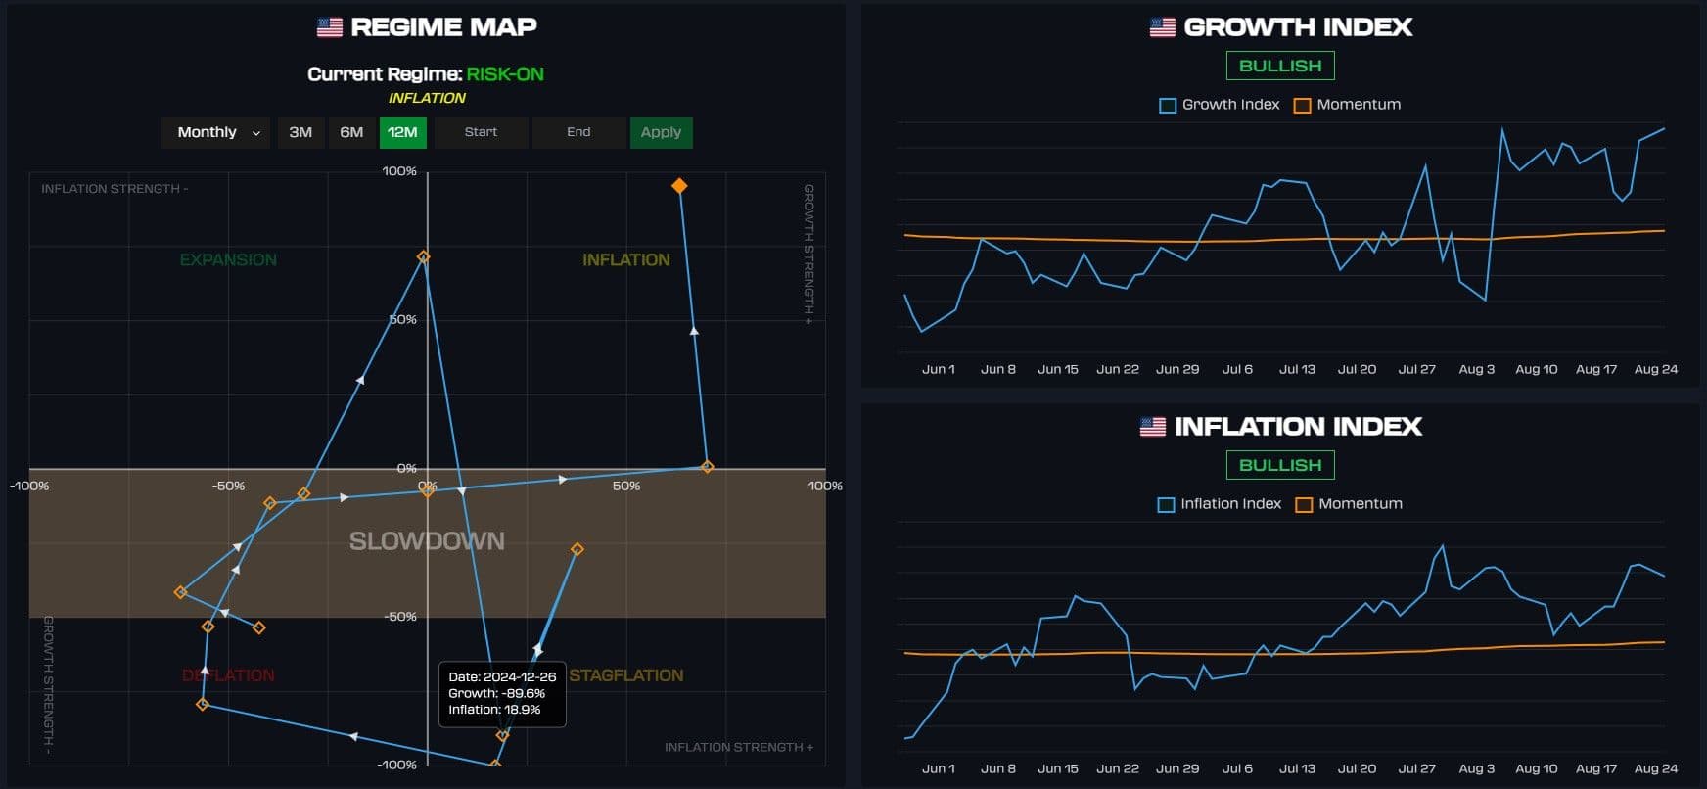Click the US flag icon beside Inflation Index
Viewport: 1707px width, 789px height.
(1153, 427)
